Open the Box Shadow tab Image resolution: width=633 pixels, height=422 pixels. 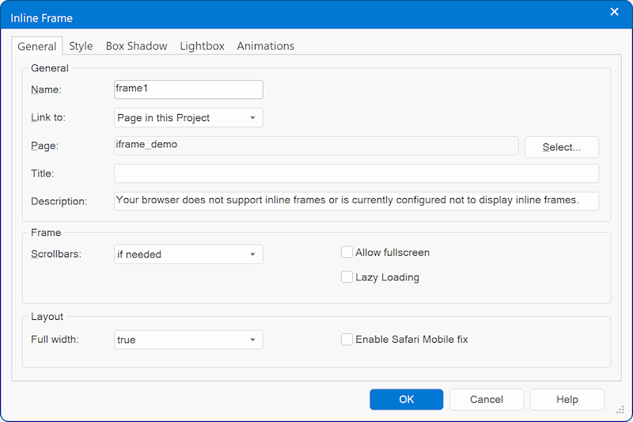click(x=136, y=46)
